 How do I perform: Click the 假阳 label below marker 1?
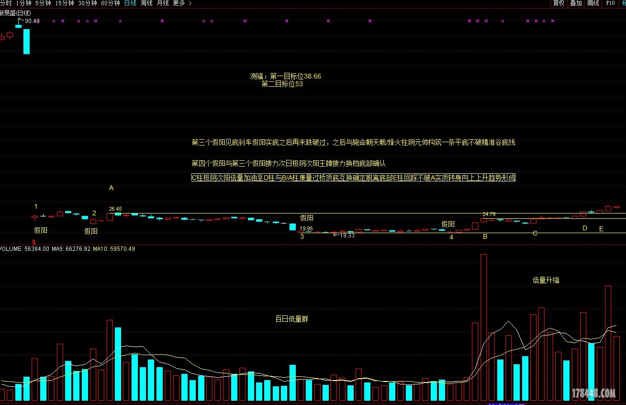click(41, 230)
